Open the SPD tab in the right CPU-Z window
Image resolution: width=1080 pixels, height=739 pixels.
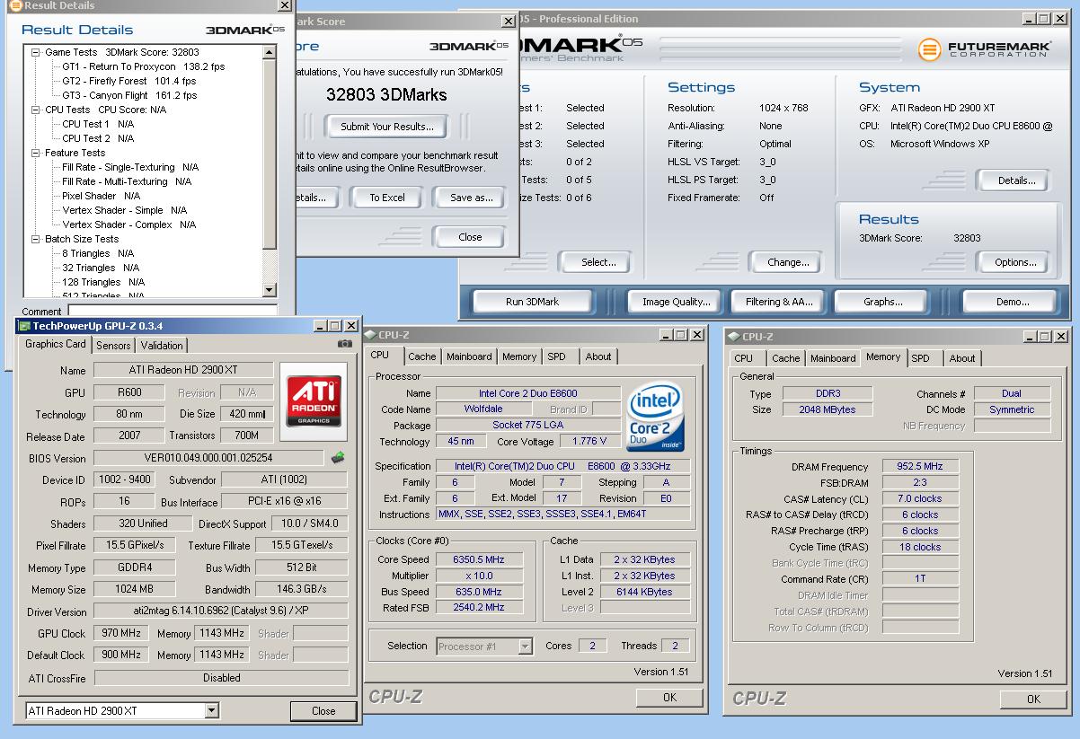[x=921, y=358]
